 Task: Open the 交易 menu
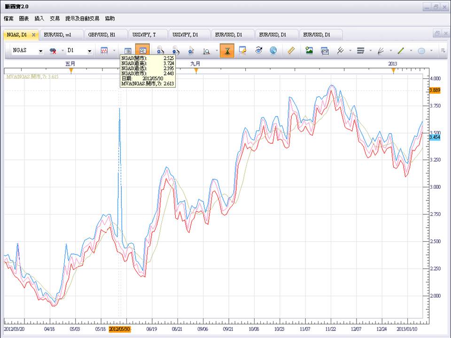coord(54,19)
